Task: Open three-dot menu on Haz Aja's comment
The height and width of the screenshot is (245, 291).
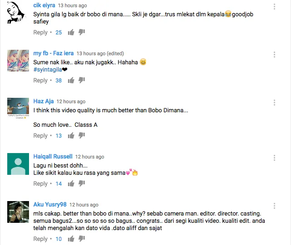Action: (274, 102)
